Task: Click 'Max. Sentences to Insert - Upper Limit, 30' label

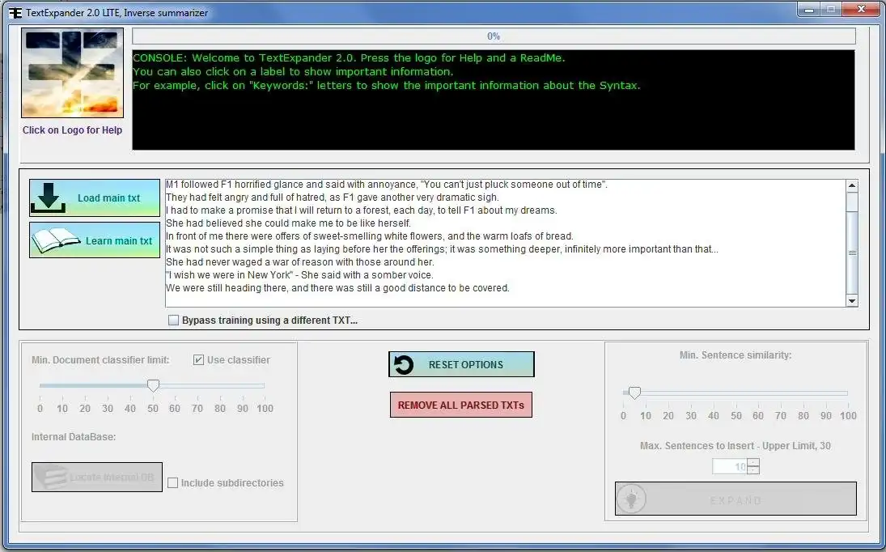Action: click(x=736, y=446)
